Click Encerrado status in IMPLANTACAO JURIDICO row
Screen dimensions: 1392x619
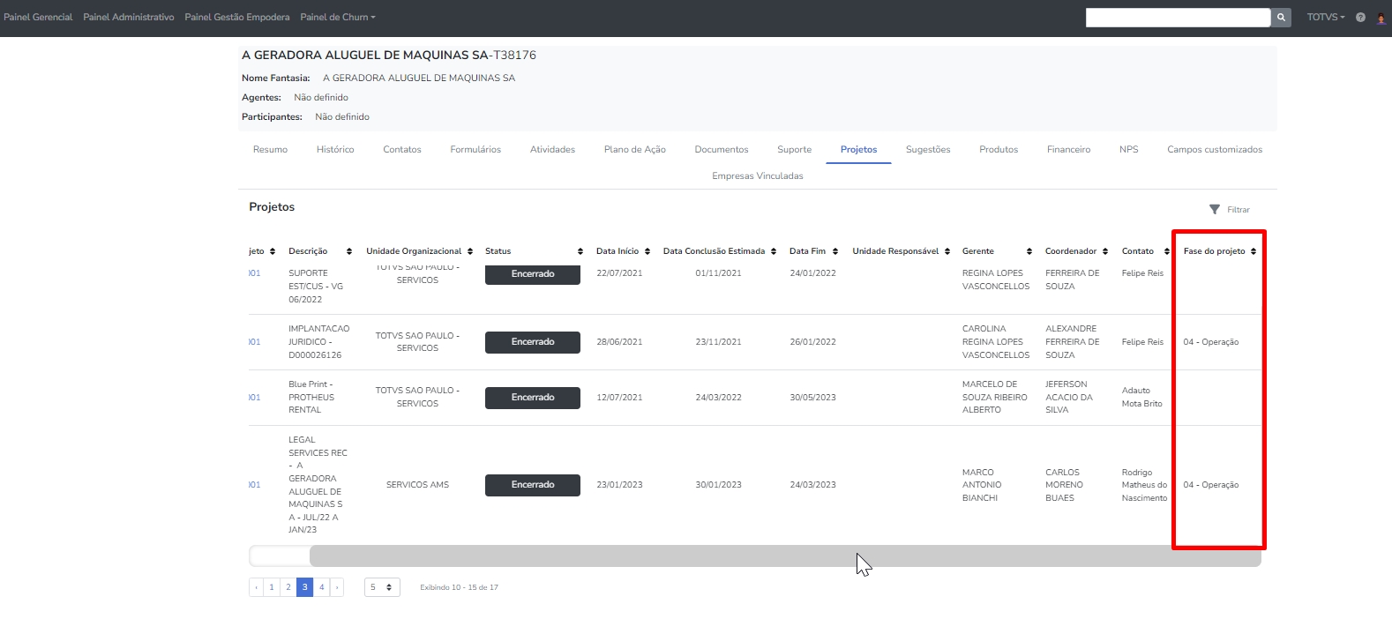[533, 342]
